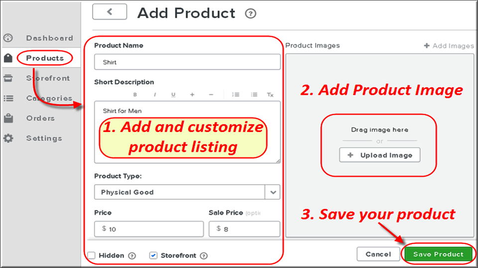Clear text formatting with Tx icon
The width and height of the screenshot is (478, 268).
point(270,94)
